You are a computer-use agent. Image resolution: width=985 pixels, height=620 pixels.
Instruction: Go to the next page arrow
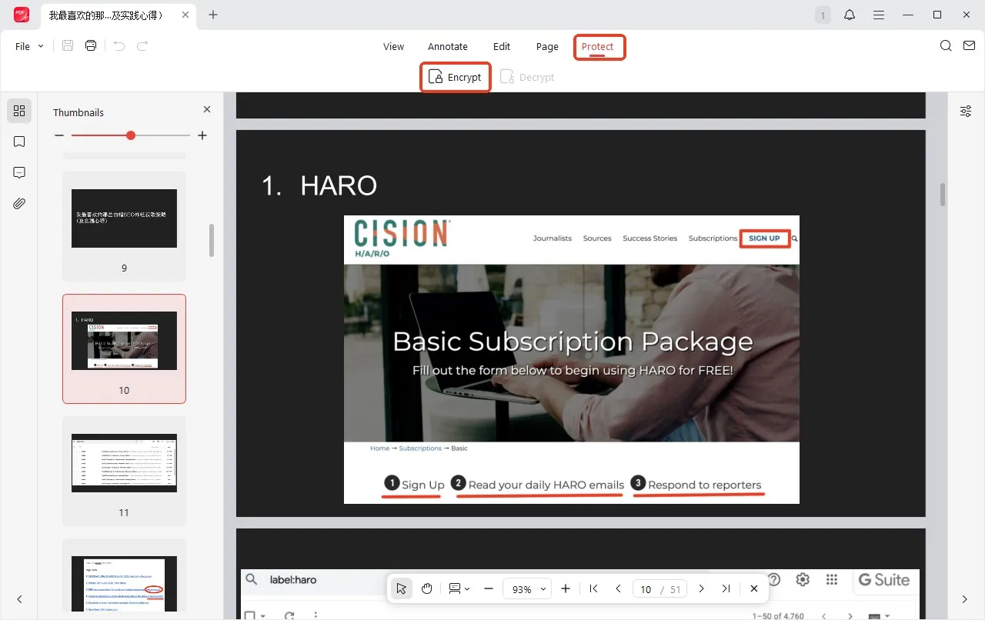[701, 588]
